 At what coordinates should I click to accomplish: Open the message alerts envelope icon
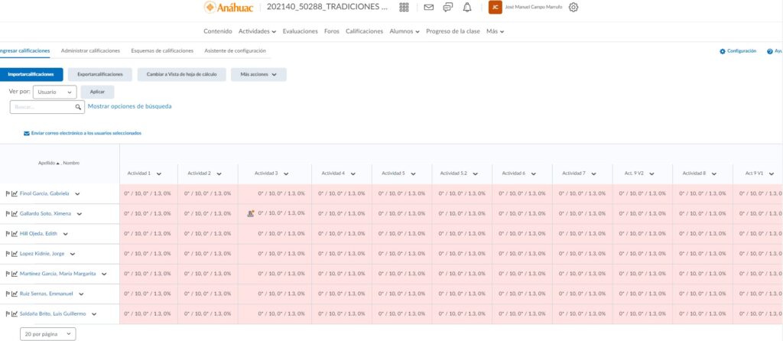[x=428, y=8]
